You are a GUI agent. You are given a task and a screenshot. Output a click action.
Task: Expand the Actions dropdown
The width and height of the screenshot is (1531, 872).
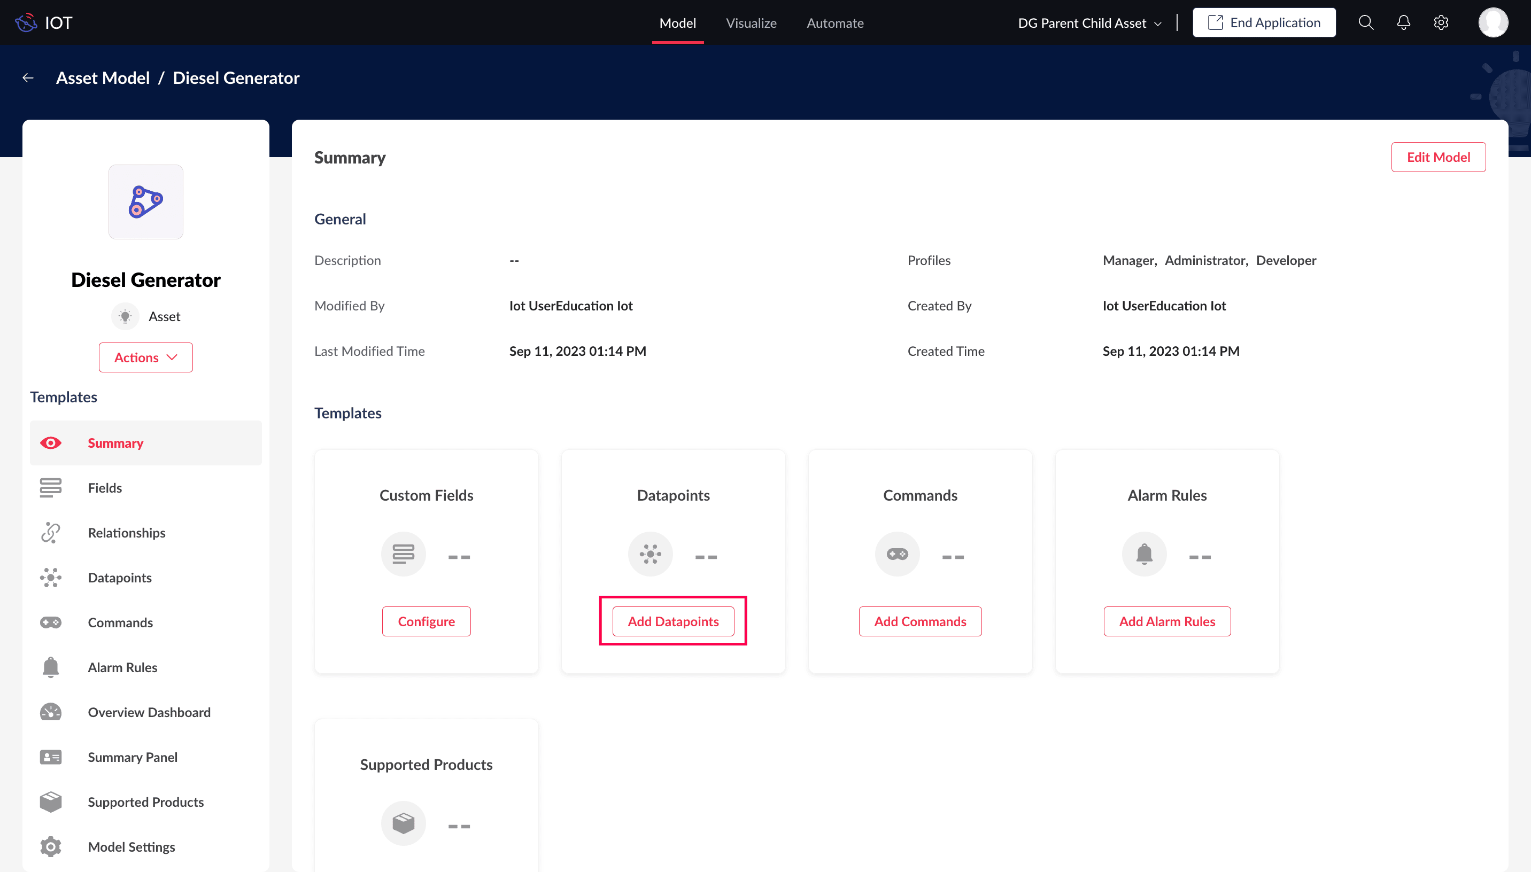tap(145, 357)
